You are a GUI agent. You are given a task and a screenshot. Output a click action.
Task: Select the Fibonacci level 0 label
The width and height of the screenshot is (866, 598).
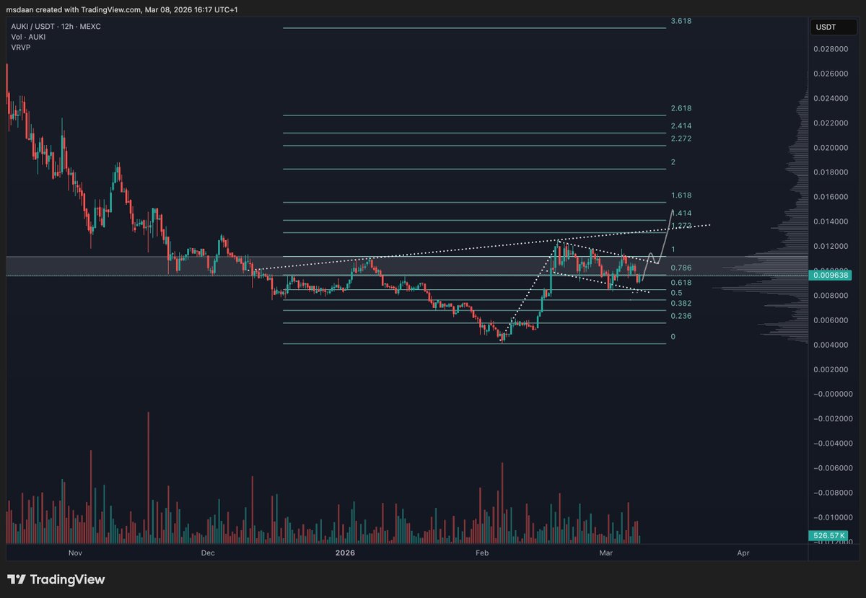pos(673,337)
